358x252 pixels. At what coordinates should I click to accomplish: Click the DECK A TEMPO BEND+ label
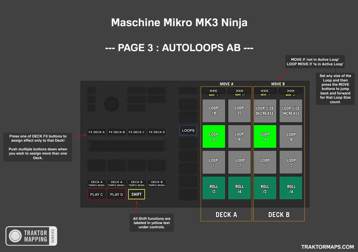tap(117, 184)
